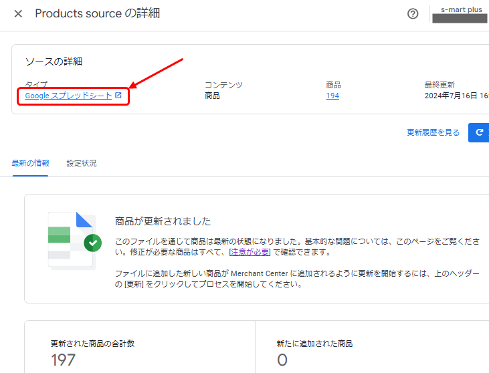The image size is (489, 373).
Task: Click the 商品が更新されました heading
Action: [163, 221]
